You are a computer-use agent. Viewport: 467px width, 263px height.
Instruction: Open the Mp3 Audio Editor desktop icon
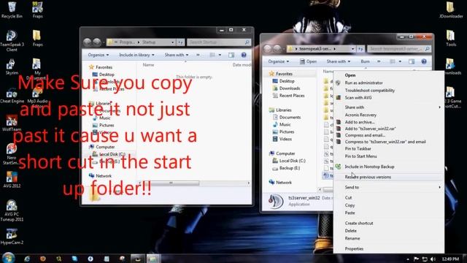tap(37, 97)
